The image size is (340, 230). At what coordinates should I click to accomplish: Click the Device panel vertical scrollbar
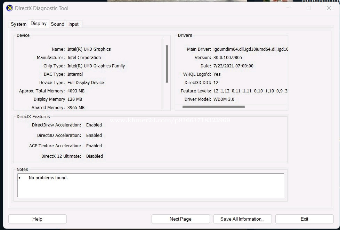pyautogui.click(x=167, y=64)
